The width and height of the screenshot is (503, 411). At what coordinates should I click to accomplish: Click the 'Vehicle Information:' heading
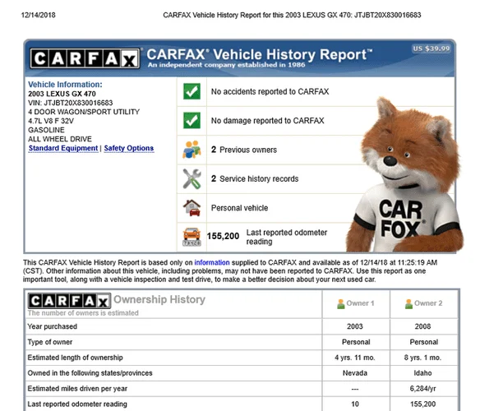pos(65,85)
